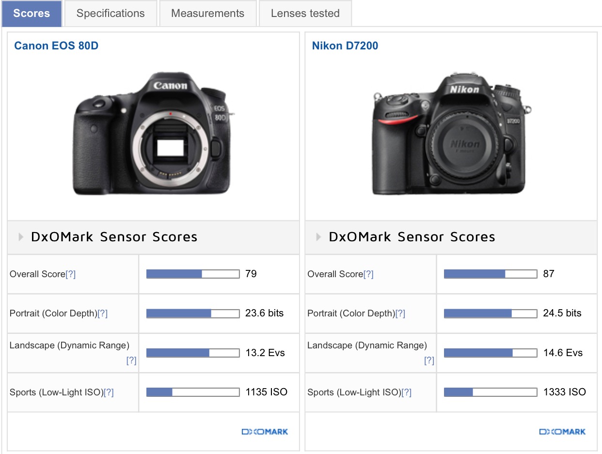Open the Nikon D7200 title link
The width and height of the screenshot is (602, 454).
[x=345, y=46]
